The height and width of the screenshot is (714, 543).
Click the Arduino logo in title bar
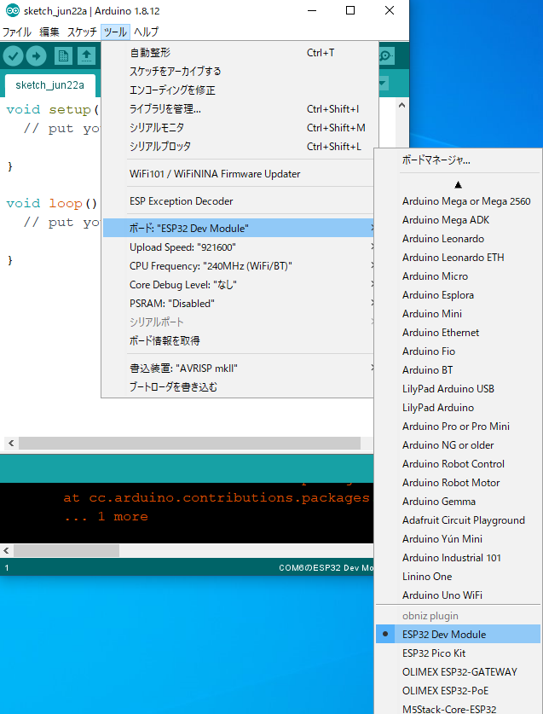click(9, 10)
